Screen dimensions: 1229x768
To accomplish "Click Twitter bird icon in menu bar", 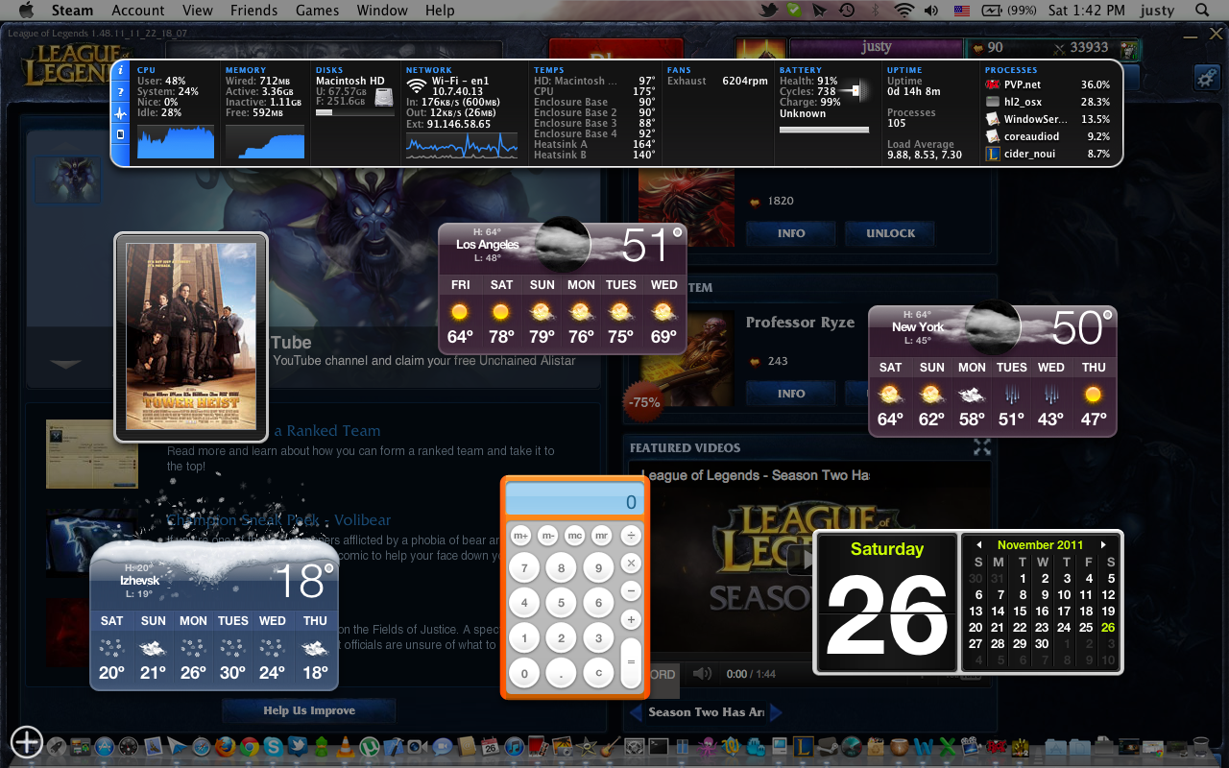I will tap(768, 11).
